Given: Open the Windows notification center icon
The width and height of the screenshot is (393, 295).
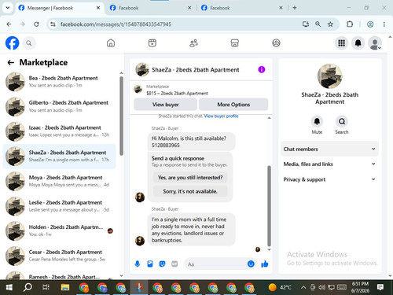Looking at the screenshot, I should tap(380, 287).
